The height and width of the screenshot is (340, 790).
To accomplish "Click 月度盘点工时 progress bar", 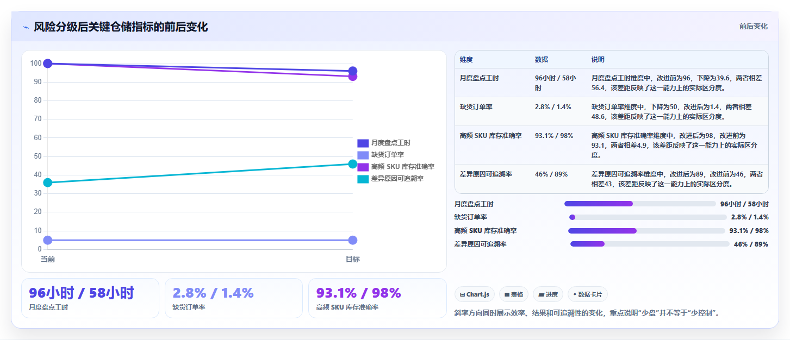I will point(640,204).
